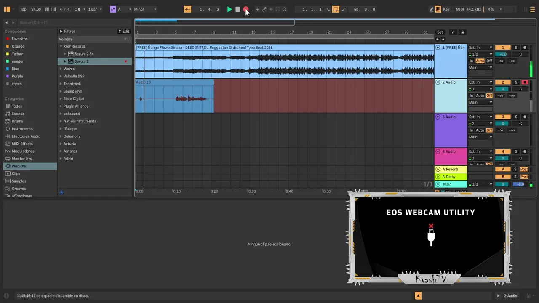Click the Punch-Out switch icon
The height and width of the screenshot is (303, 539).
[344, 9]
